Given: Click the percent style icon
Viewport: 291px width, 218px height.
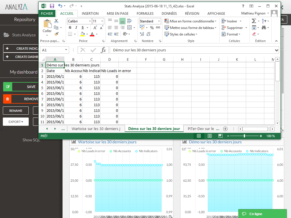Looking at the screenshot, I should click(x=152, y=28).
